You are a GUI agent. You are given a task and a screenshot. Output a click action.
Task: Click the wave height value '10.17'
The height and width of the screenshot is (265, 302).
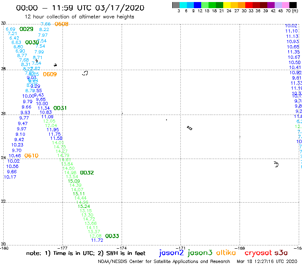[10, 177]
